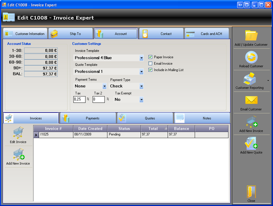273x206 pixels.
Task: Click the 97,37 Balance cell
Action: click(x=181, y=135)
